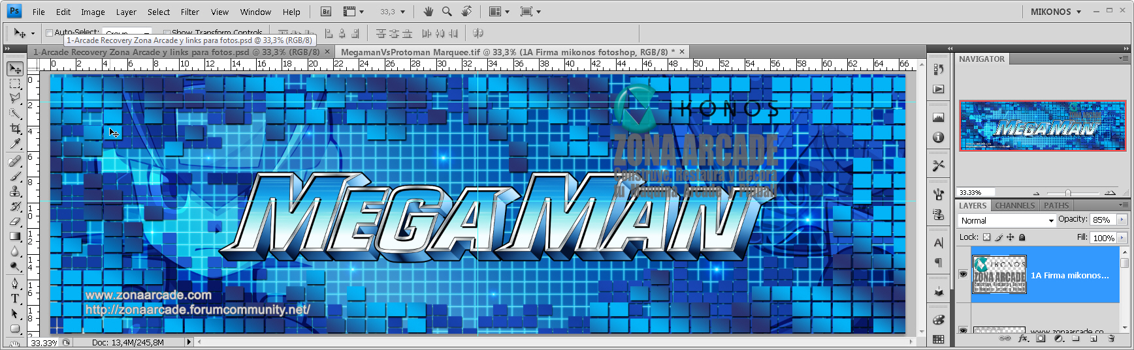Enable Show Transform Controls checkbox
Screen dimensions: 1134x350
point(167,33)
